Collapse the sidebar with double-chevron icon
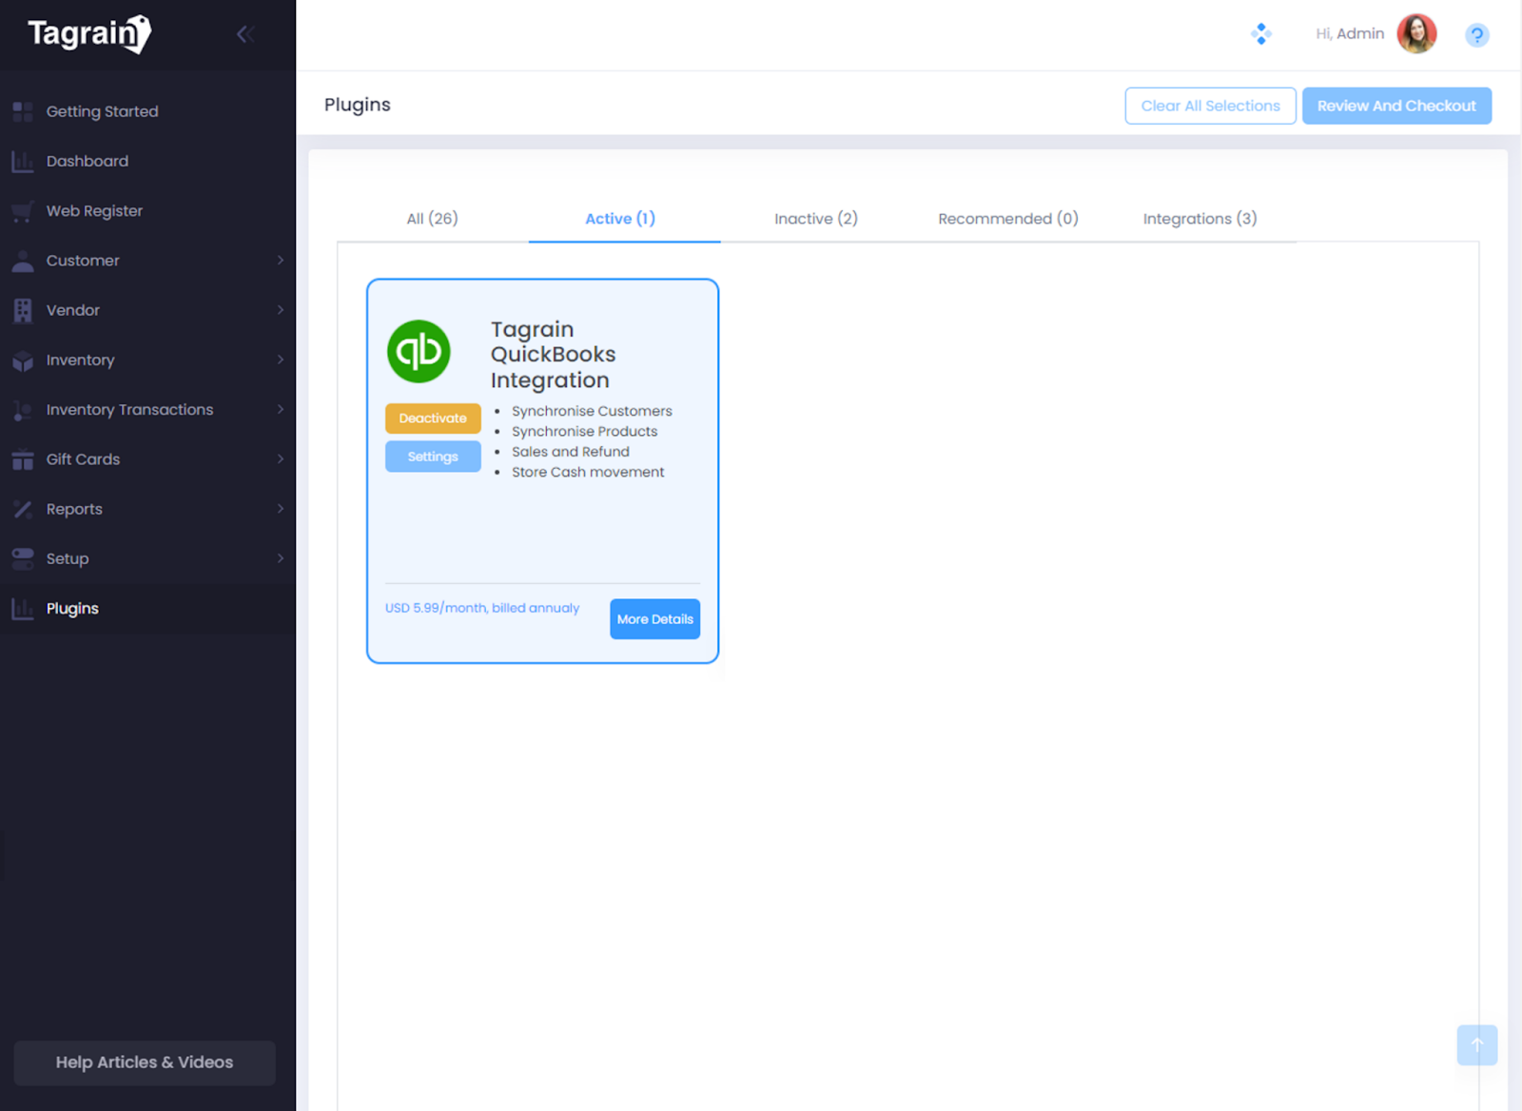The height and width of the screenshot is (1111, 1522). tap(244, 35)
